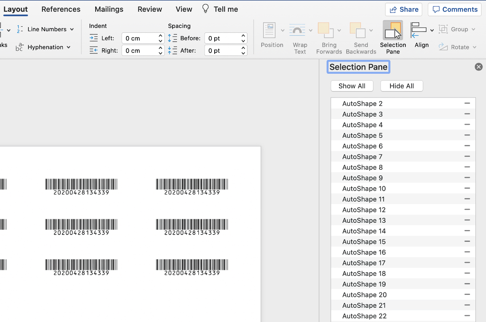Viewport: 486px width, 322px height.
Task: Click the Wrap Text icon
Action: pos(297,30)
